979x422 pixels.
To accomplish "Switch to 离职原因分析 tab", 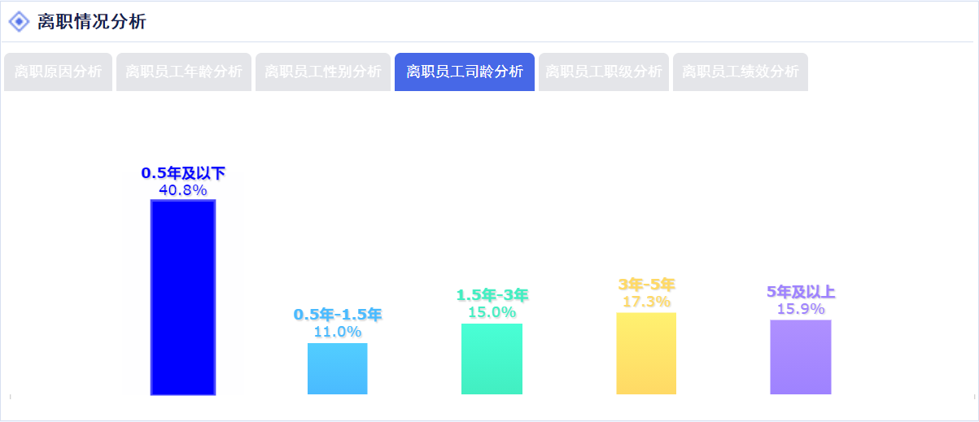I will 58,72.
